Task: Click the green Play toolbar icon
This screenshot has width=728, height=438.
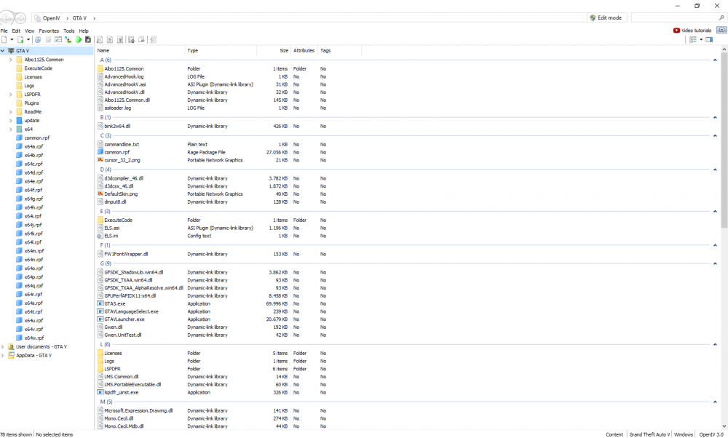Action: 79,39
